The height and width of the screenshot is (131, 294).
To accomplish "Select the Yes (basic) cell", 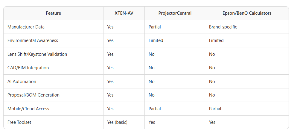I will [118, 122].
